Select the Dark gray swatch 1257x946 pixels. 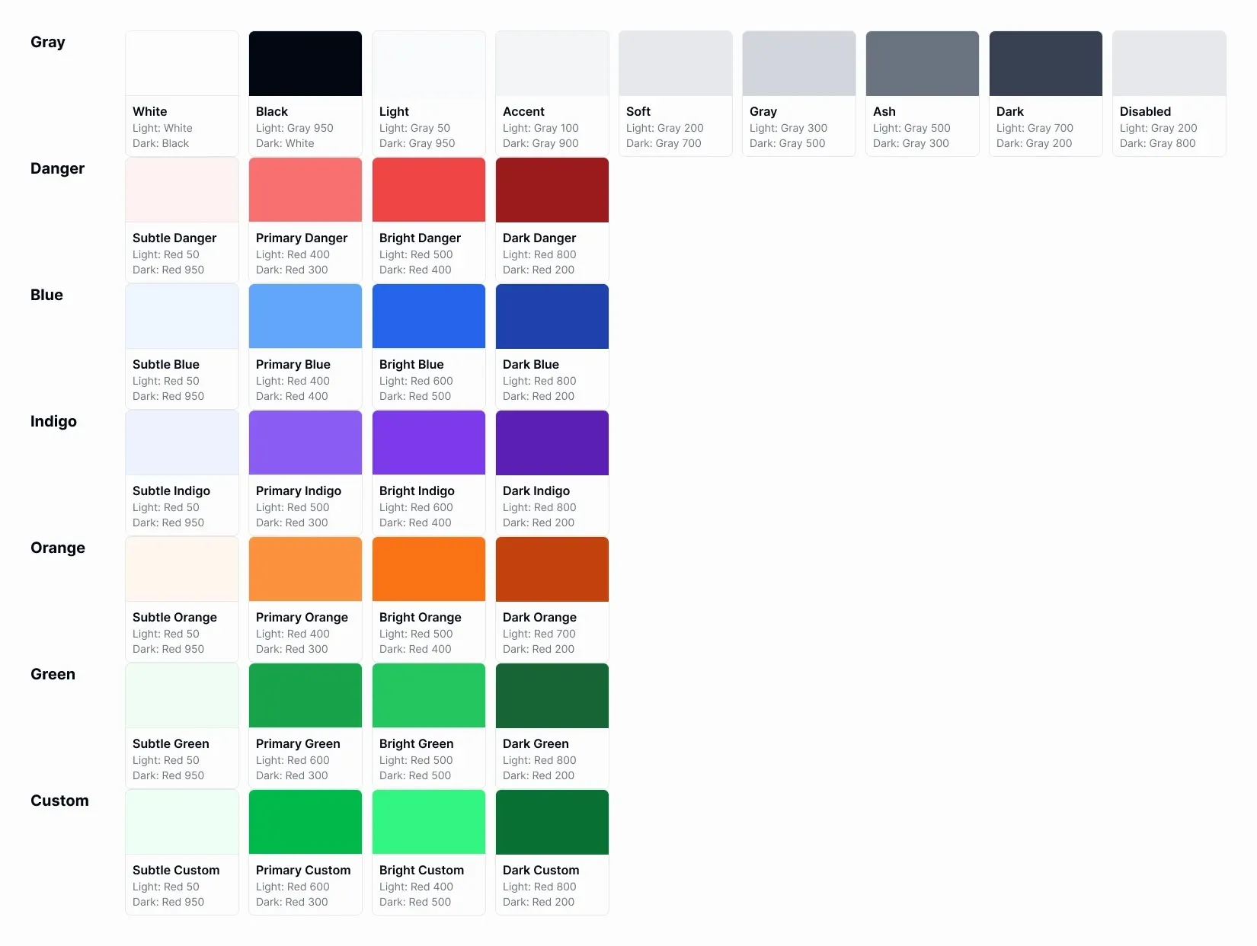(1046, 63)
